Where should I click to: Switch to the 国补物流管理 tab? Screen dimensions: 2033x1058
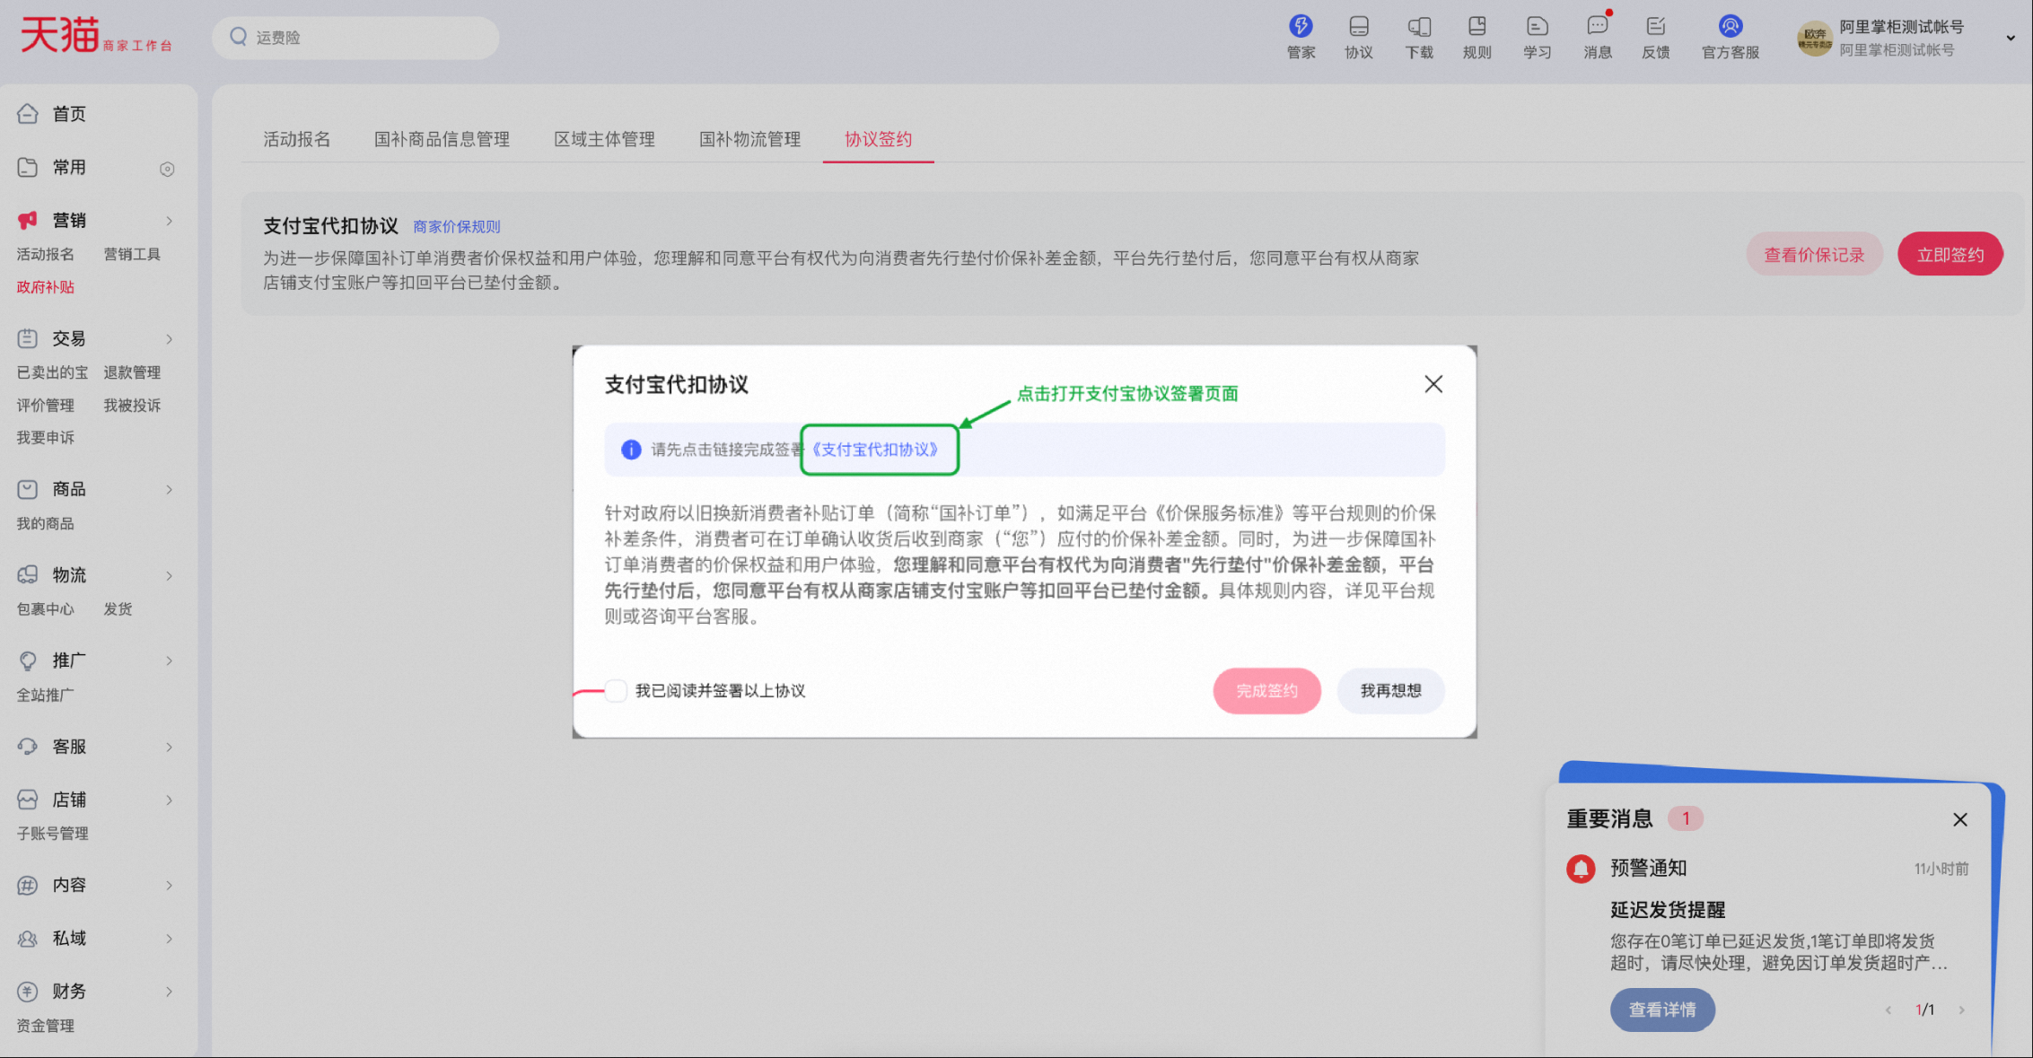(749, 139)
